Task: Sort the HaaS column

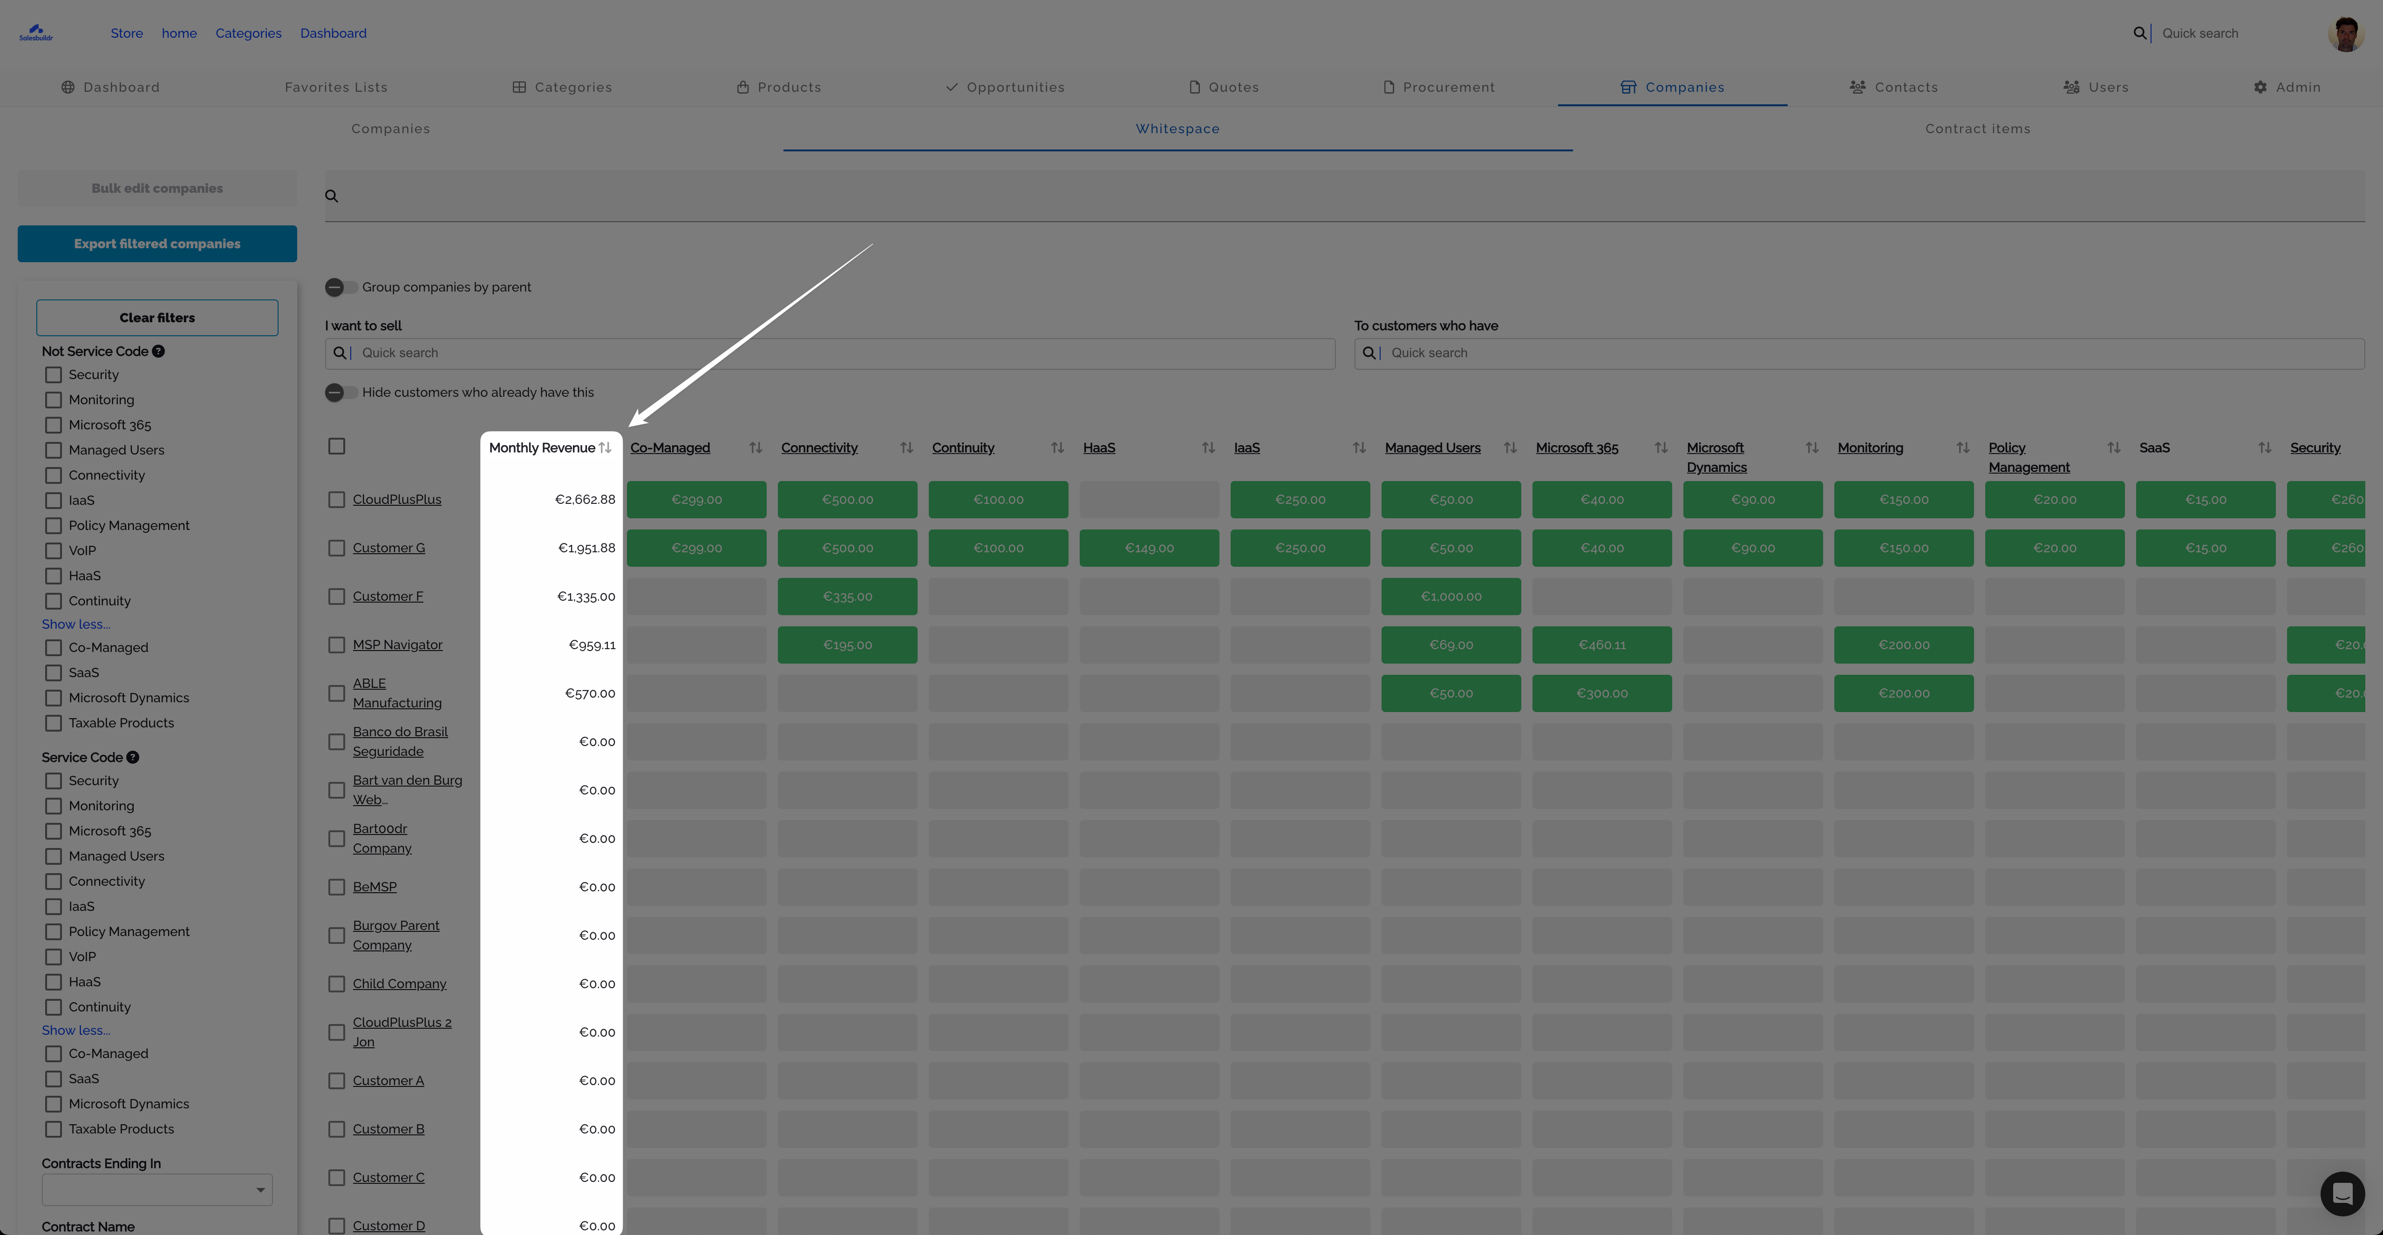Action: pos(1208,448)
